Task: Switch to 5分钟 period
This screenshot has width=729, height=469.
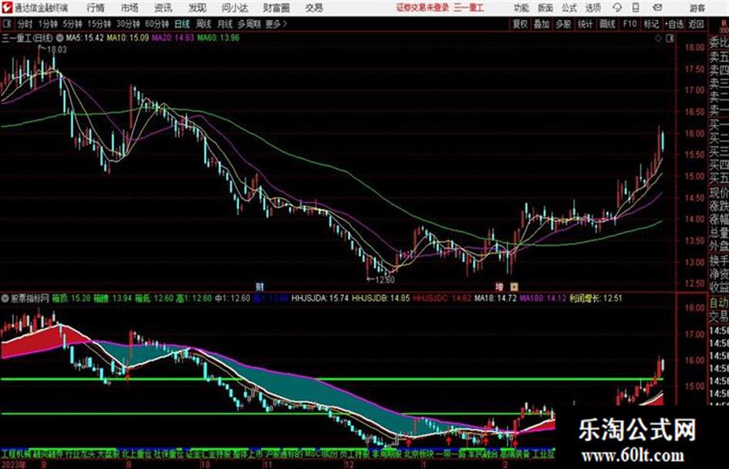Action: (x=72, y=24)
